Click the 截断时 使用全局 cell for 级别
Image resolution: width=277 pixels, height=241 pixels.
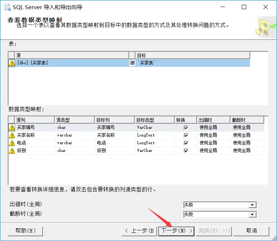247,150
